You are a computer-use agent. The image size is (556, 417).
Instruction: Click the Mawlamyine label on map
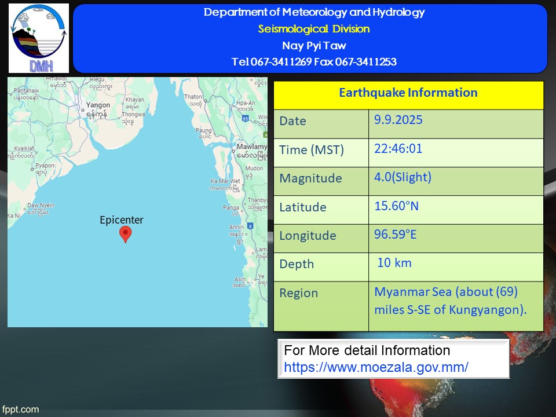(x=252, y=147)
